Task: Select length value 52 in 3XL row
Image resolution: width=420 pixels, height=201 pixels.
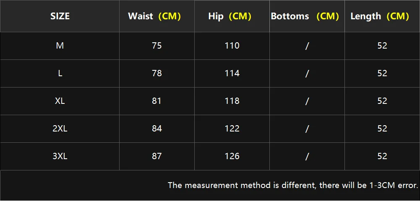Action: pyautogui.click(x=382, y=156)
